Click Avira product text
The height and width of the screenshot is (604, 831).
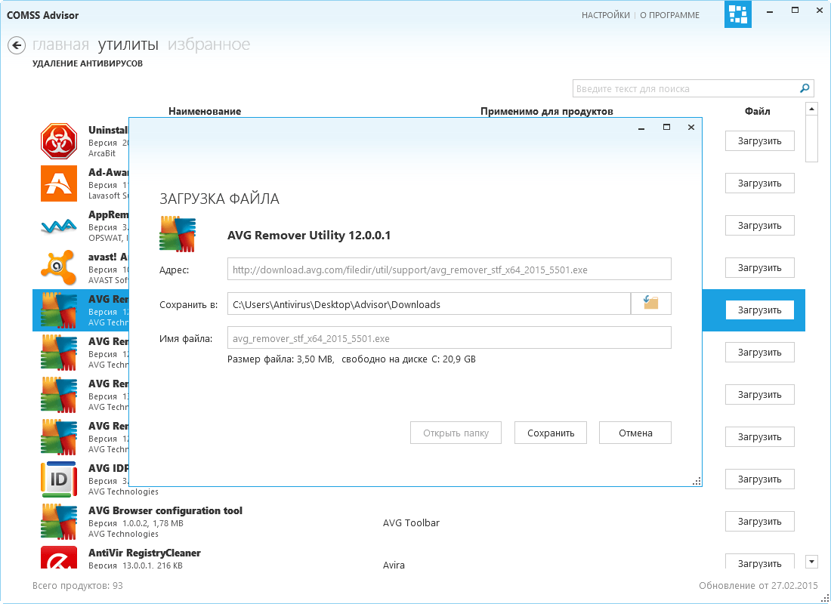coord(394,565)
